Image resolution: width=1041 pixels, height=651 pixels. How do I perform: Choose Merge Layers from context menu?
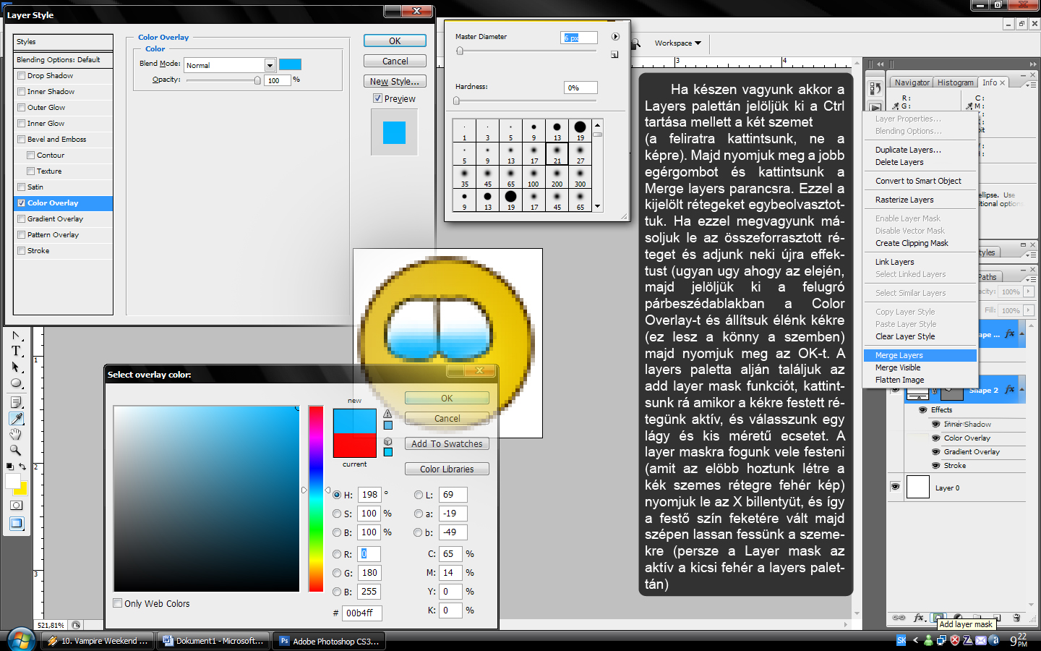pyautogui.click(x=899, y=355)
